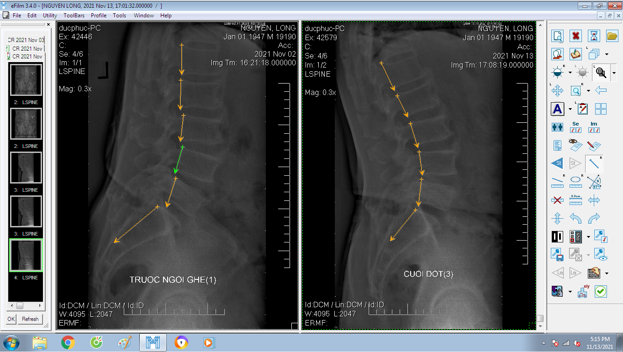Image resolution: width=623 pixels, height=352 pixels.
Task: Select the angle measurement tool
Action: point(594,182)
